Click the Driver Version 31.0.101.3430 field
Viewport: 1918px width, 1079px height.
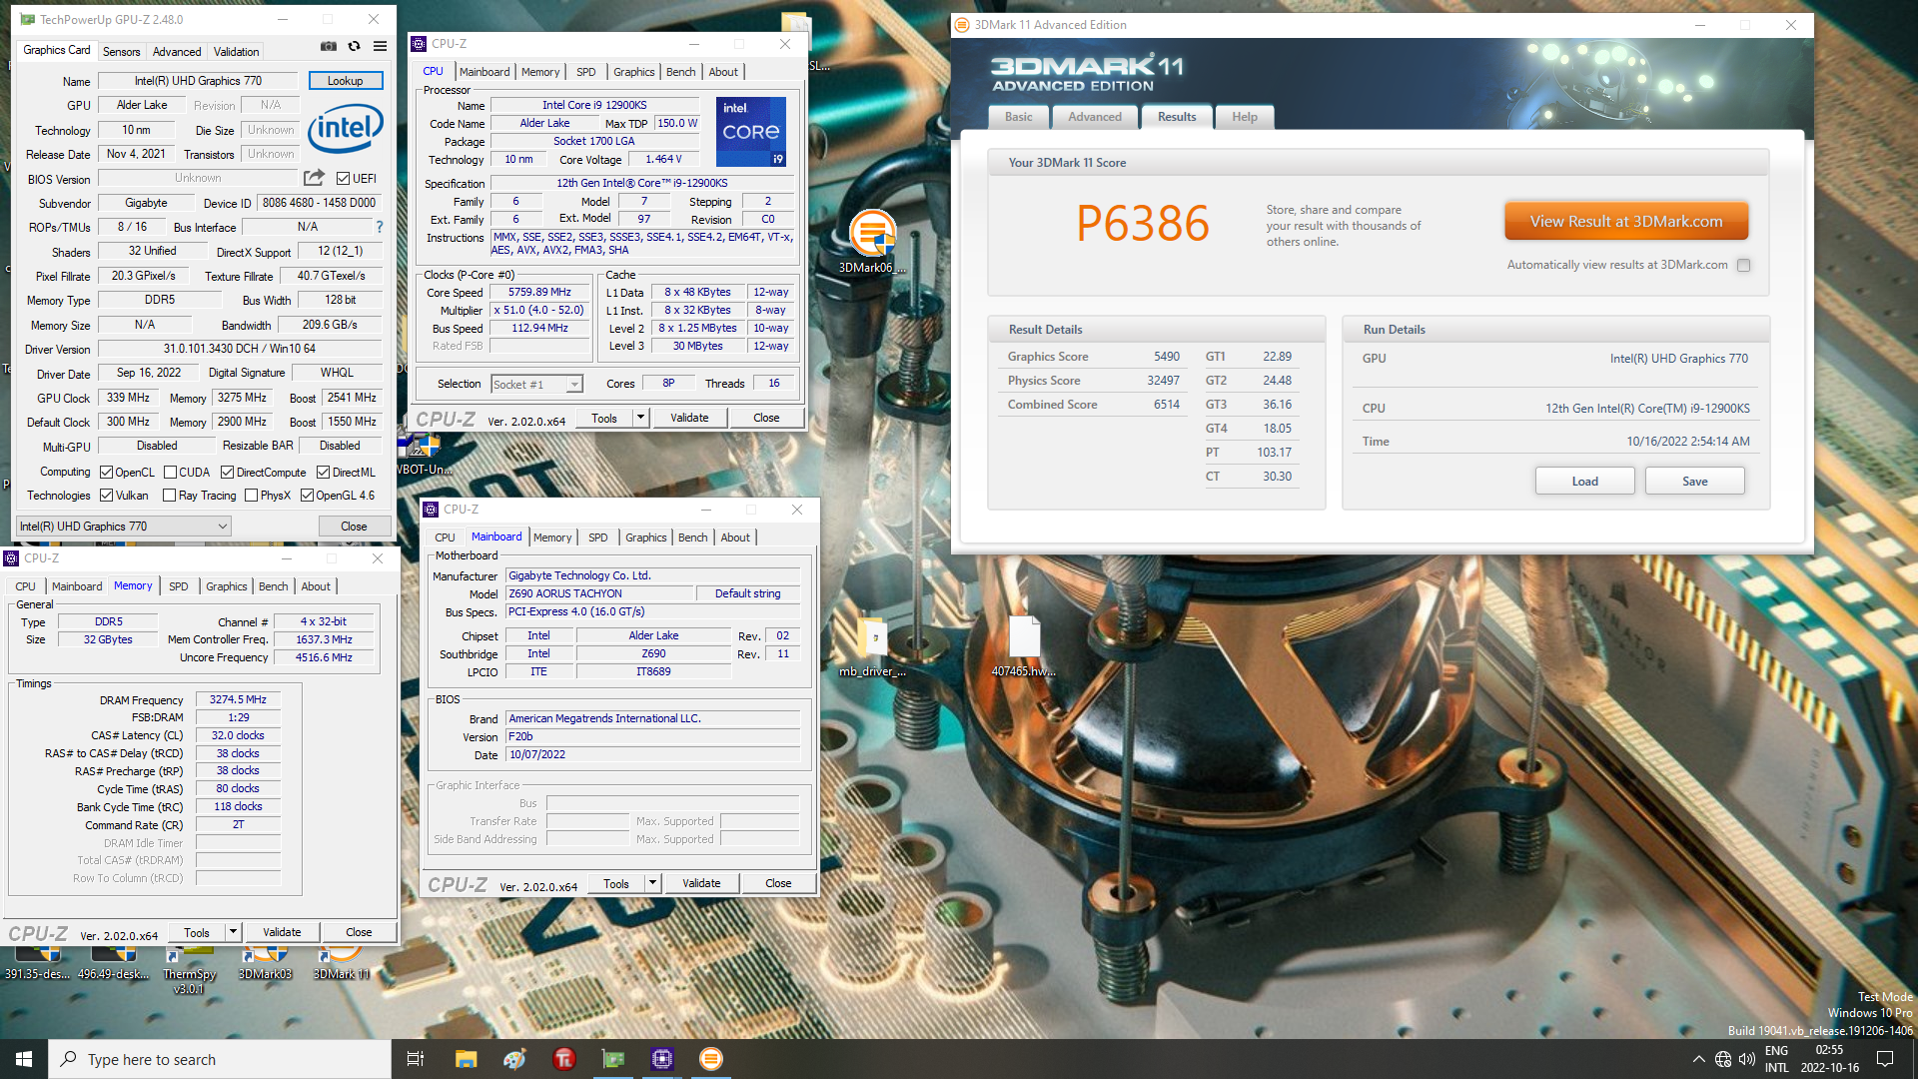click(240, 349)
